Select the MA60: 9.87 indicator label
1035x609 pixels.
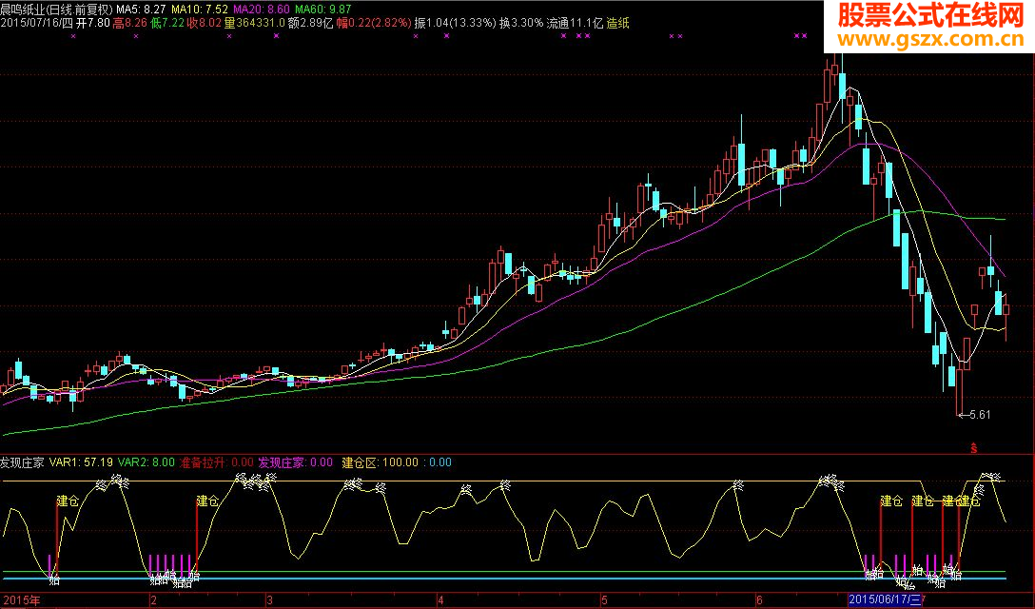[x=322, y=10]
